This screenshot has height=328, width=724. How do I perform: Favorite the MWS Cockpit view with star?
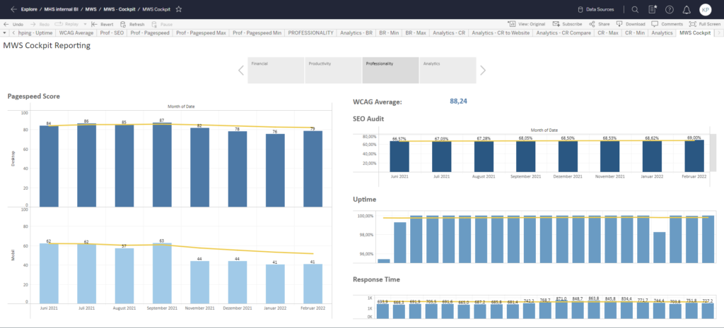(x=179, y=9)
